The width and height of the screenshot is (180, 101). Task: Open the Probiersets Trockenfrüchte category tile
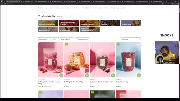click(89, 29)
